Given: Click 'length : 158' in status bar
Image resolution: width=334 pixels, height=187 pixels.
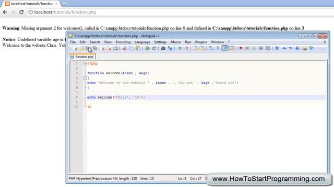Looking at the screenshot, I should pos(127,179).
